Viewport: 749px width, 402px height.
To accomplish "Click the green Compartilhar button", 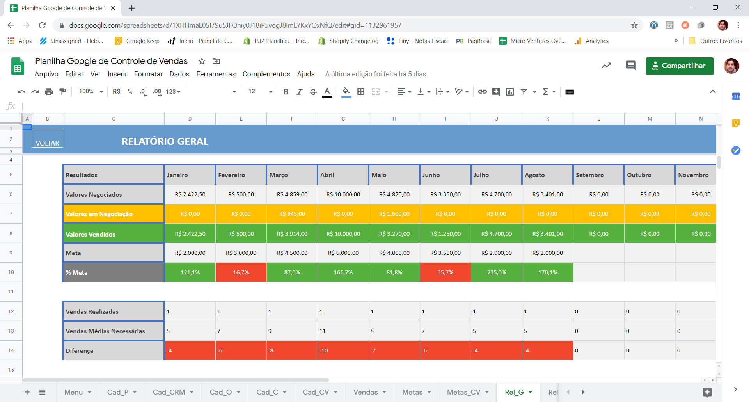I will click(679, 66).
